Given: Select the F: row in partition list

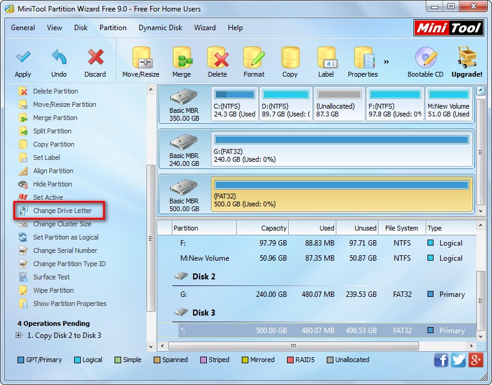Looking at the screenshot, I should [317, 243].
